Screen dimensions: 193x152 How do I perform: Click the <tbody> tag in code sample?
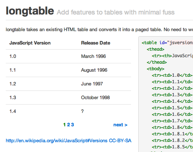point(155,69)
